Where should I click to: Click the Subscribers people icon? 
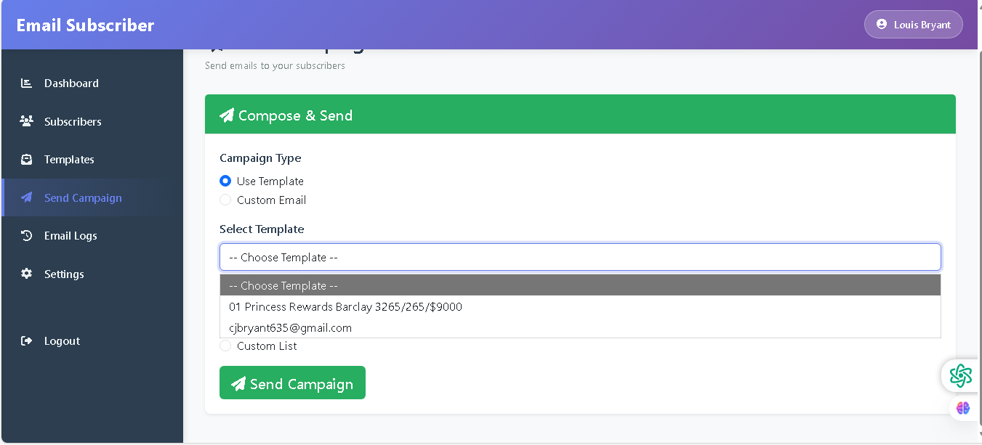pyautogui.click(x=27, y=121)
